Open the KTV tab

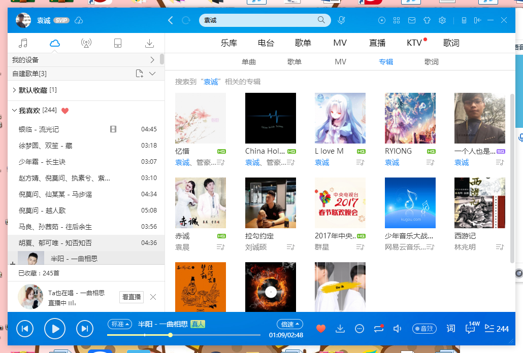pos(414,43)
